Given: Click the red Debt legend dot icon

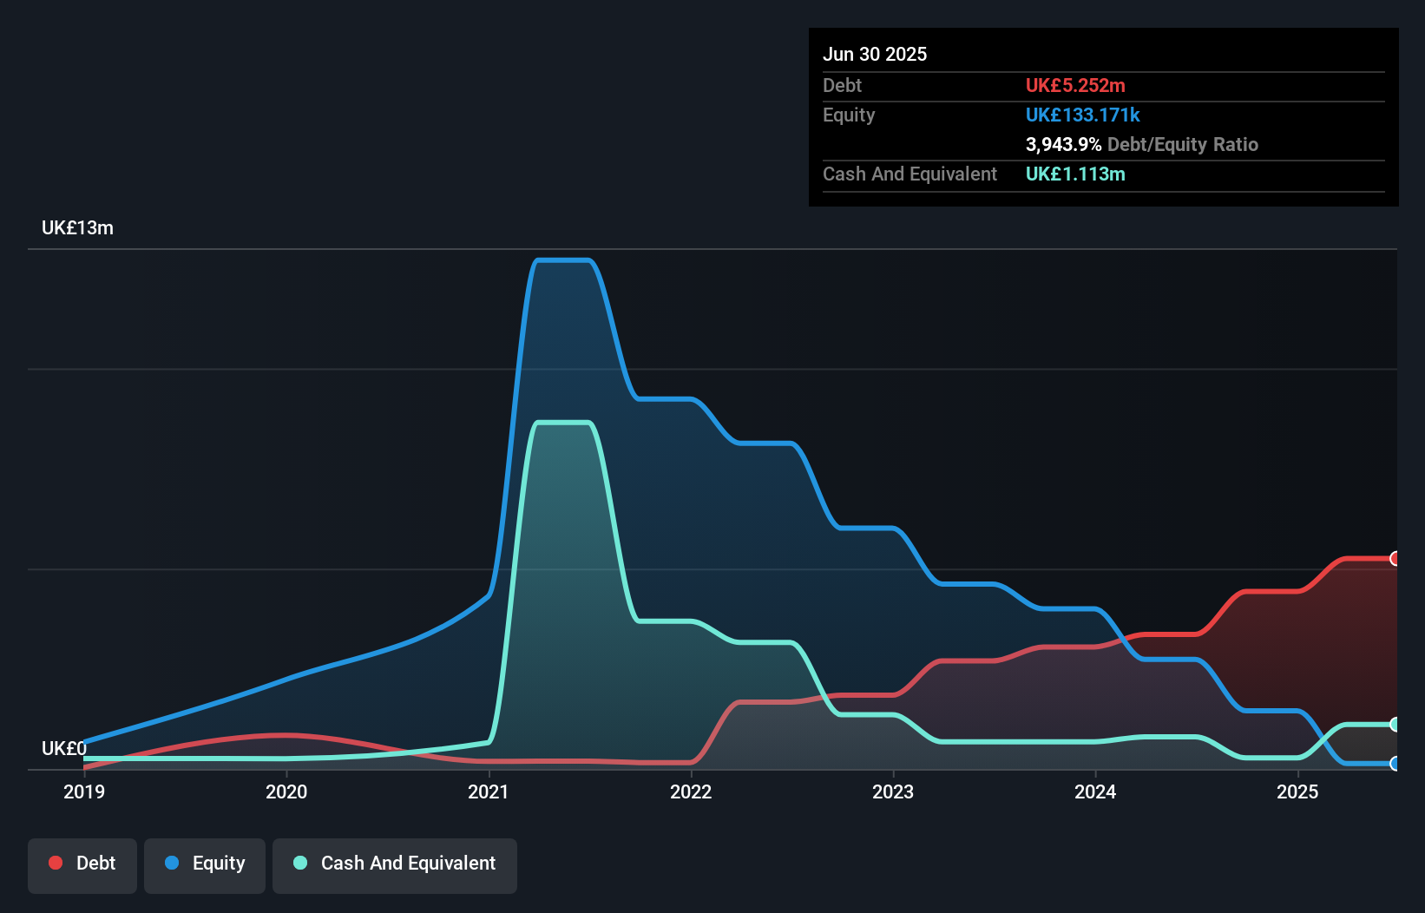Looking at the screenshot, I should 56,863.
